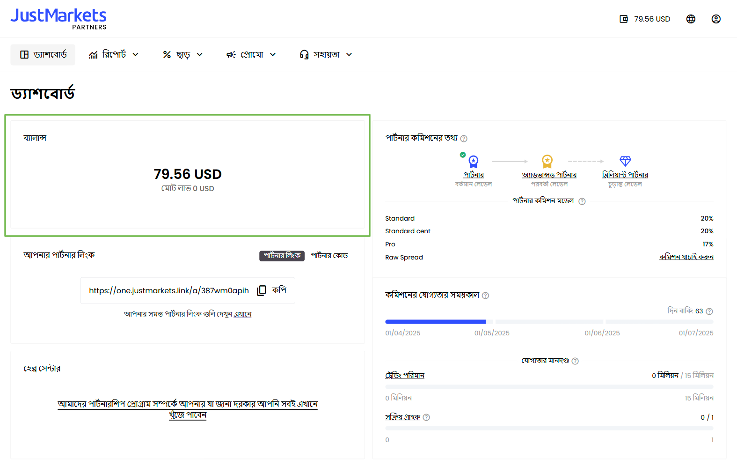737x474 pixels.
Task: Click the Standard cent row label
Action: (x=408, y=231)
